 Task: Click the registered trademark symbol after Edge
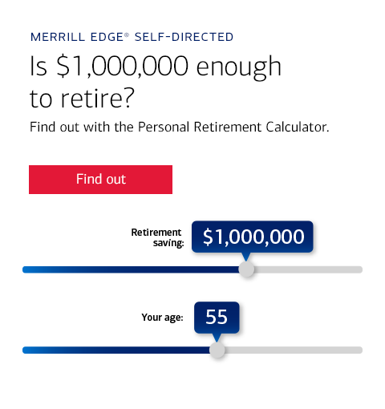[127, 35]
